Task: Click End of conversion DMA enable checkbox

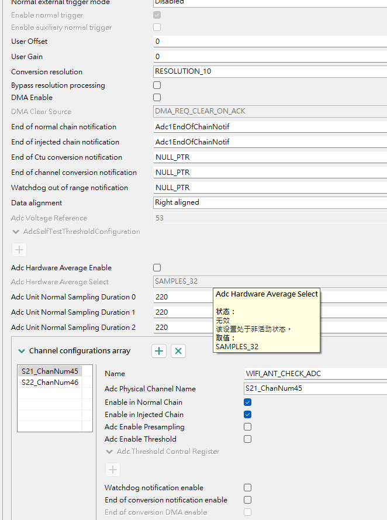Action: 247,512
